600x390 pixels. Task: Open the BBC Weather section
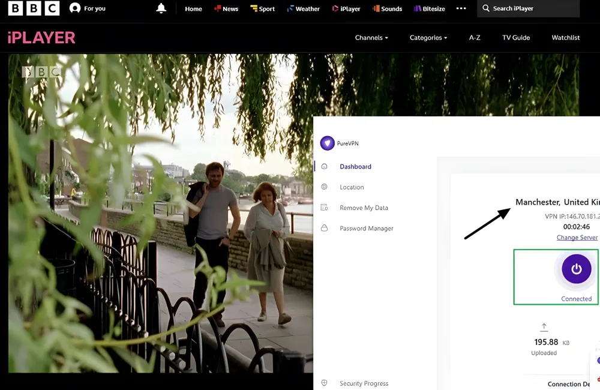click(x=303, y=9)
